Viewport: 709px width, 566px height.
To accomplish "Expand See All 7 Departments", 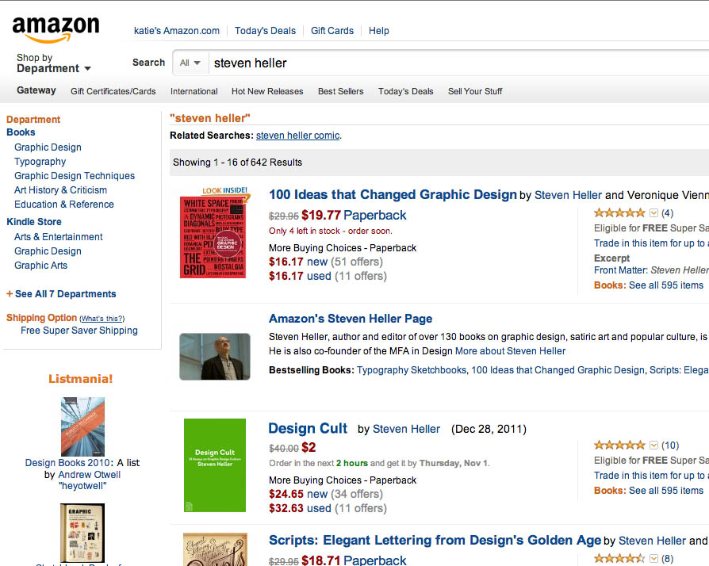I will click(x=65, y=294).
